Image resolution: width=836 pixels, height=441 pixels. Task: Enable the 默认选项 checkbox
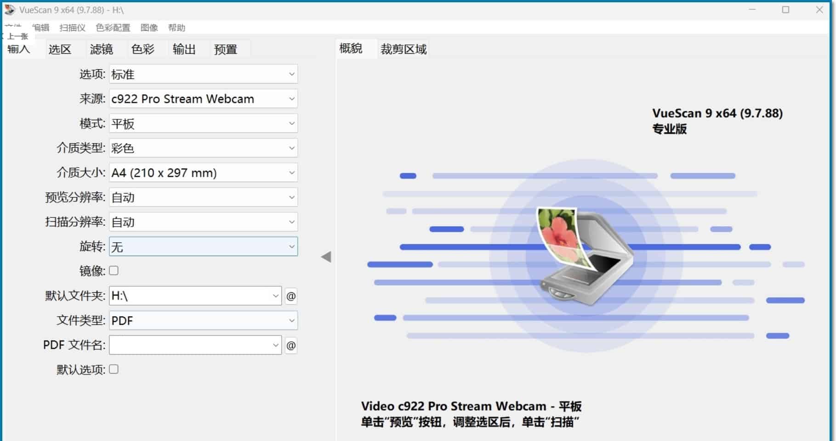click(114, 369)
